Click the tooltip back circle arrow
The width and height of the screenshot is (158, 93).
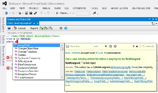point(111,46)
